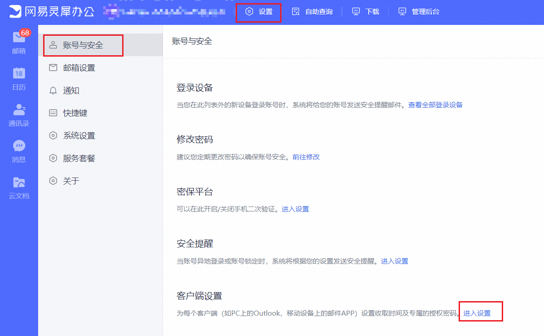
Task: Open 通知 notification settings
Action: [x=71, y=91]
